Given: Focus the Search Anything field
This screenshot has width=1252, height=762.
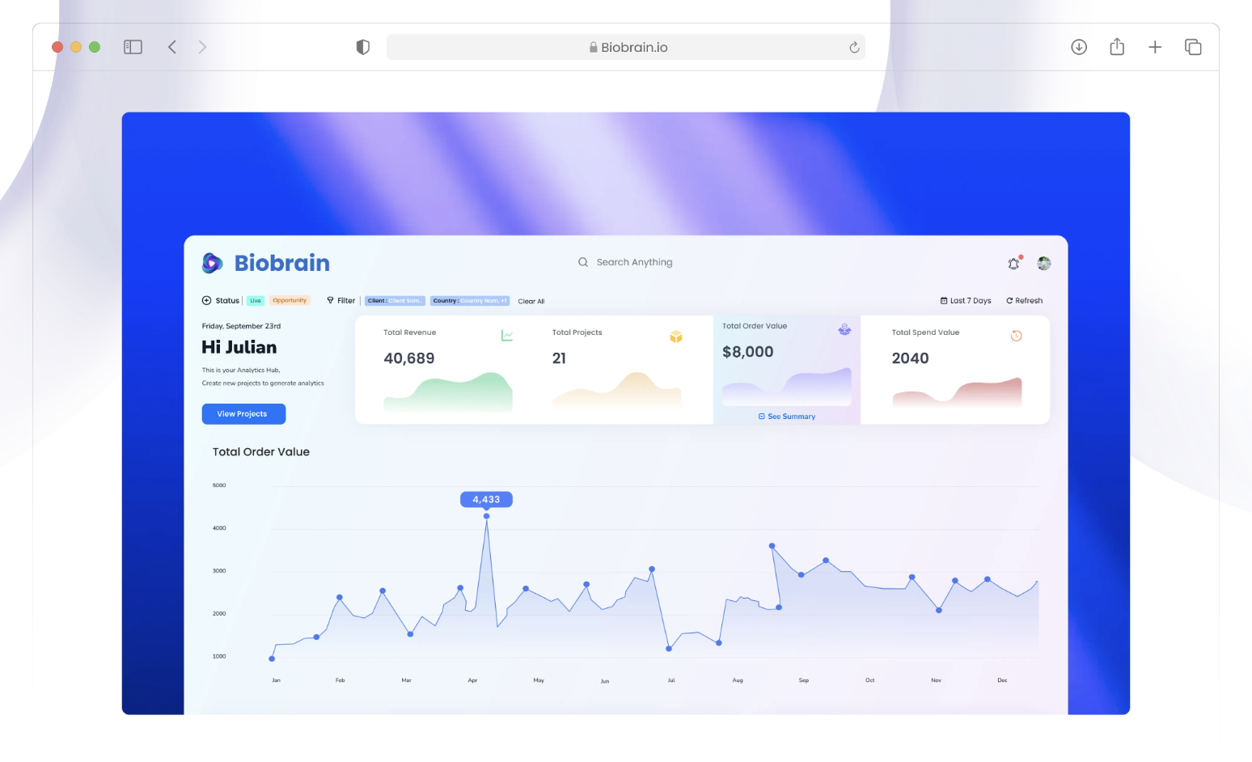Looking at the screenshot, I should pos(634,262).
